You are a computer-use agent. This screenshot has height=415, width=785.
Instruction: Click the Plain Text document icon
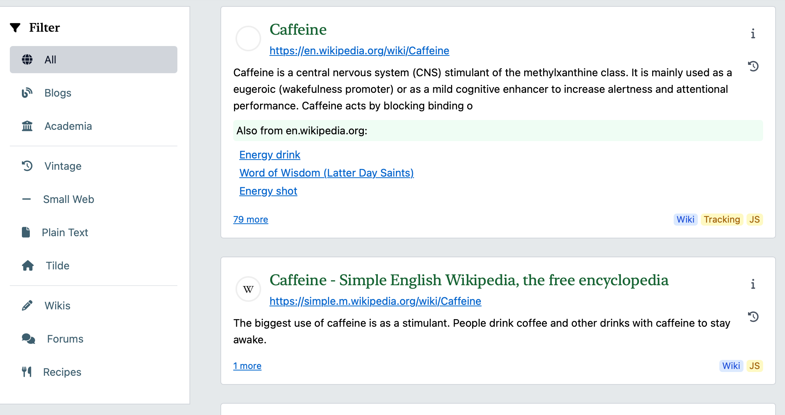coord(26,232)
